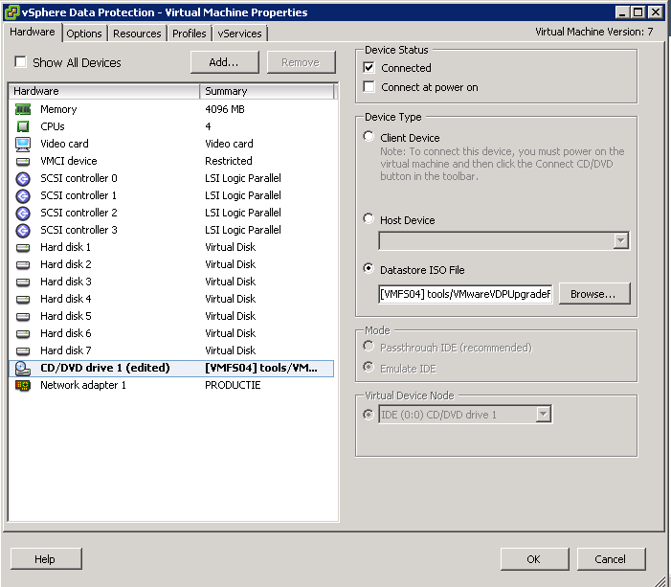
Task: Click the Hard disk 6 icon
Action: click(x=23, y=333)
